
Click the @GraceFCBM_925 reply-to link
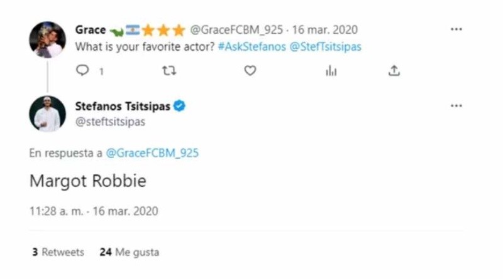(152, 153)
